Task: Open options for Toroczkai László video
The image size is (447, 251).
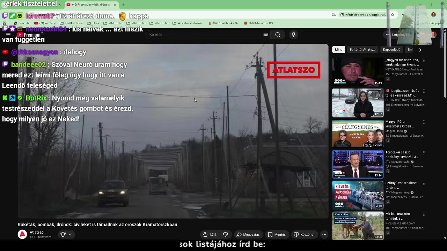Action: pyautogui.click(x=424, y=153)
